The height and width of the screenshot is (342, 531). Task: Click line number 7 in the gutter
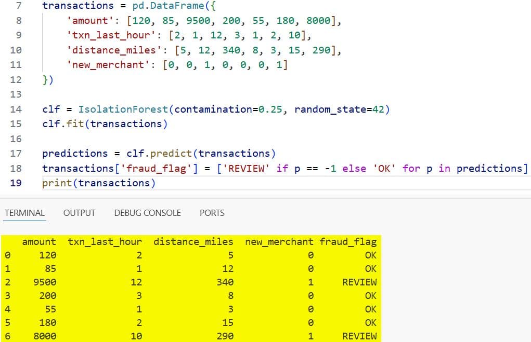(x=19, y=6)
